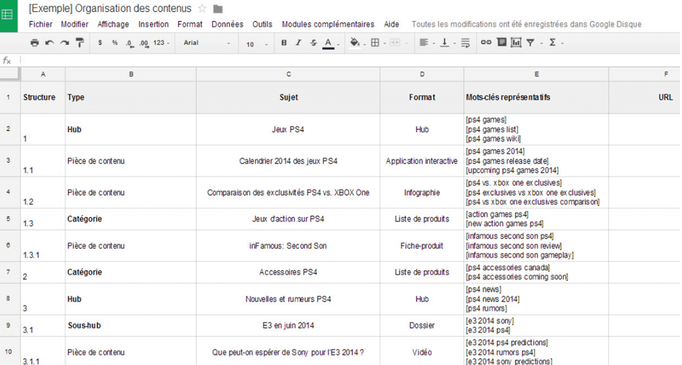Apply percent format with % button
This screenshot has height=365, width=682.
pos(114,43)
